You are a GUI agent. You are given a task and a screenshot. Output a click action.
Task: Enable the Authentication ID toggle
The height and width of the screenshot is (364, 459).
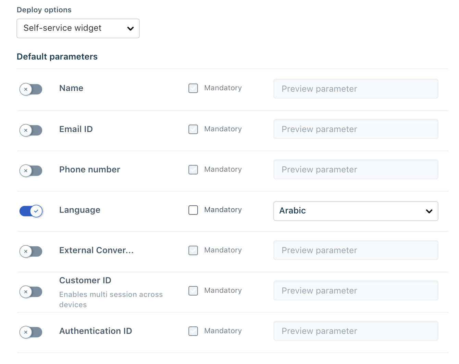click(31, 332)
